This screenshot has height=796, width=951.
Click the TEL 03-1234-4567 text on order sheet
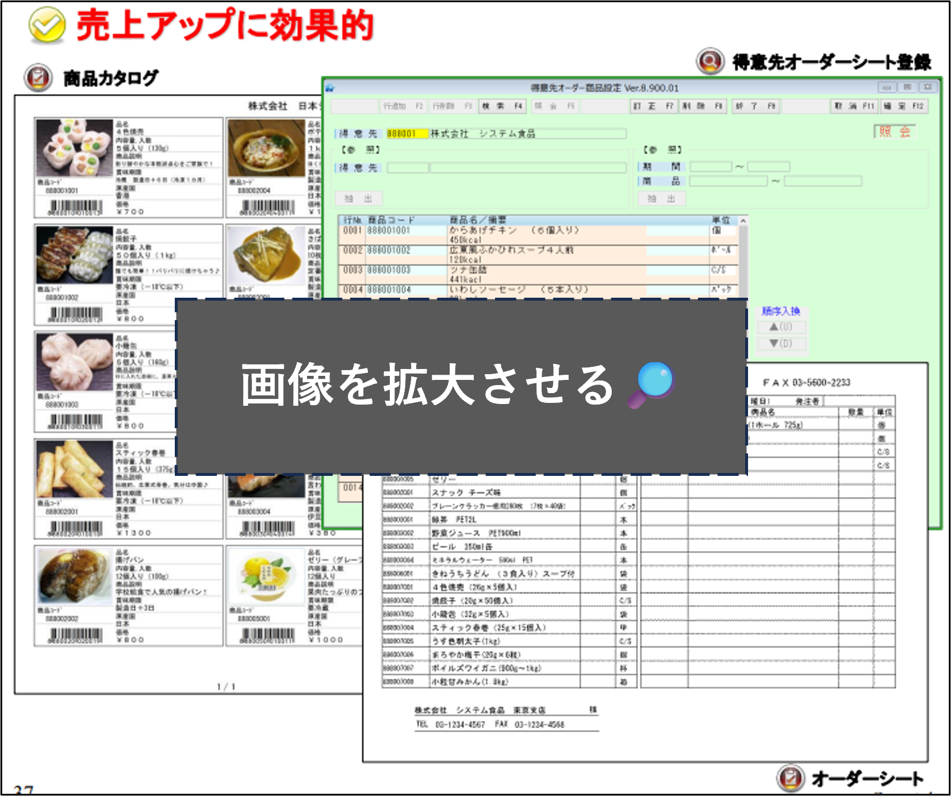pyautogui.click(x=451, y=725)
